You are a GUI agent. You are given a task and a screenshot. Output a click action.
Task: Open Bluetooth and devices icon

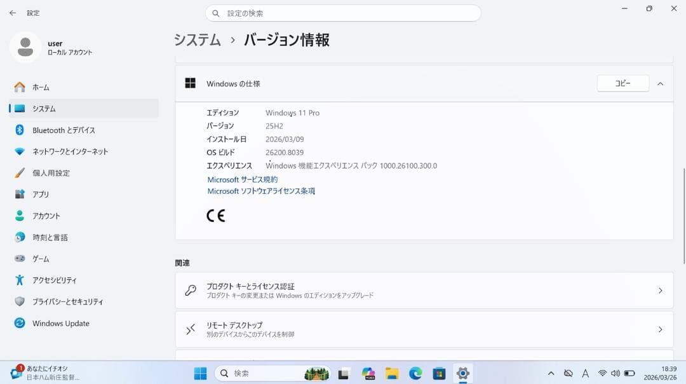(20, 130)
